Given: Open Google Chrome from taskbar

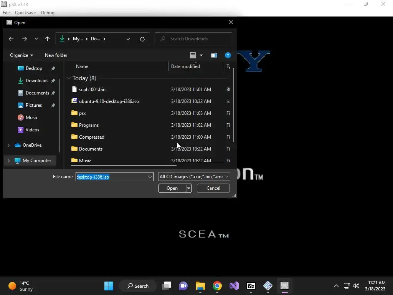Looking at the screenshot, I should [x=217, y=286].
